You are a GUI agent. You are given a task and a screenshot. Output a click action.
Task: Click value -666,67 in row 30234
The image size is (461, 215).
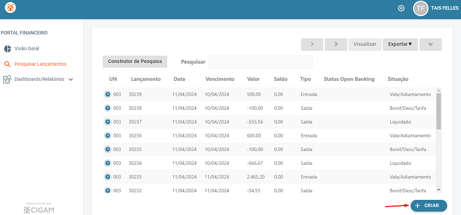click(x=254, y=163)
